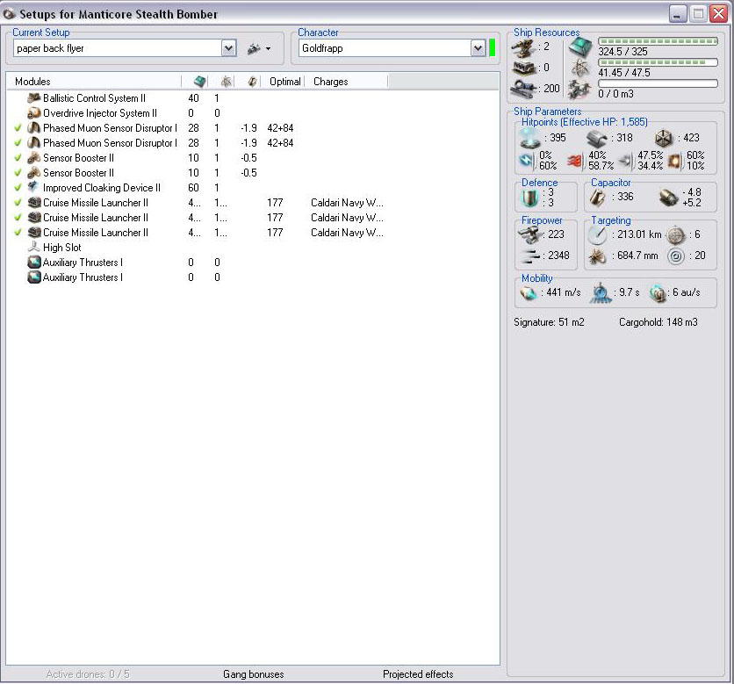Click the max velocity icon showing 441 m/s
734x684 pixels.
529,293
